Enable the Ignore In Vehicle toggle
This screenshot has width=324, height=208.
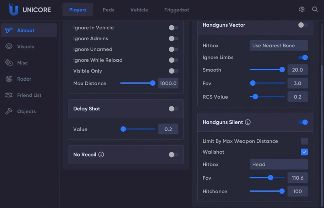coord(173,28)
